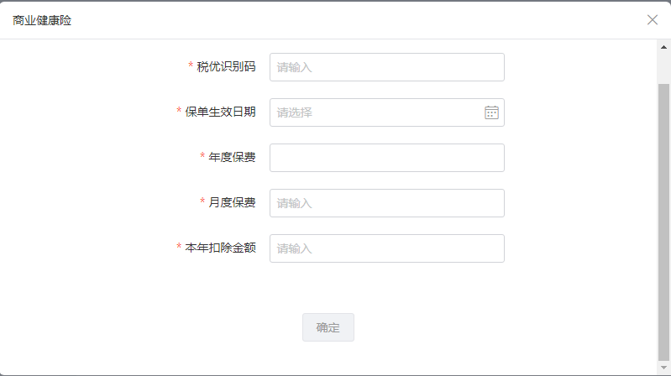Click the 保单生效日期 field label

[220, 112]
